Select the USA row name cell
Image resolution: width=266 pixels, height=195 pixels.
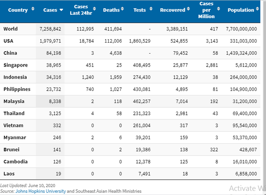pos(9,41)
